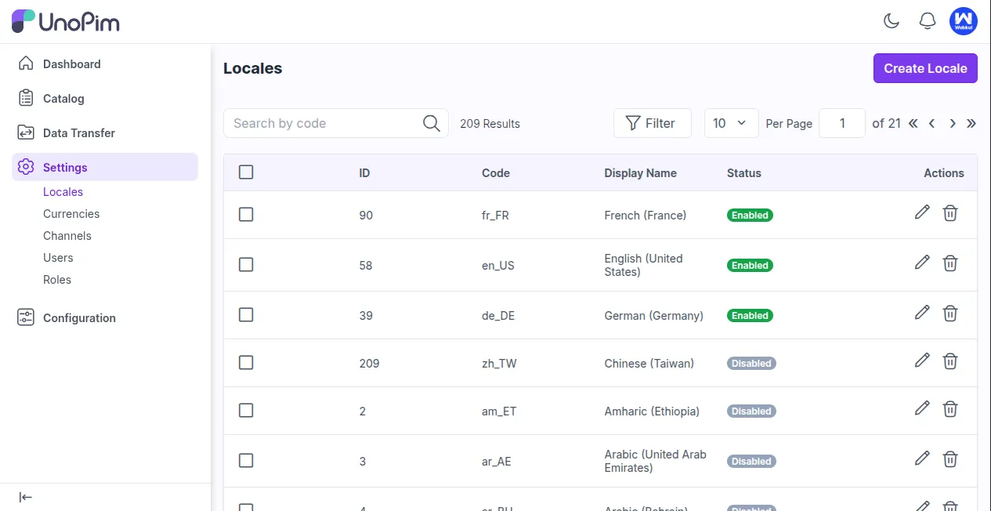The width and height of the screenshot is (991, 511).
Task: Delete the en_US locale trash icon
Action: (950, 263)
